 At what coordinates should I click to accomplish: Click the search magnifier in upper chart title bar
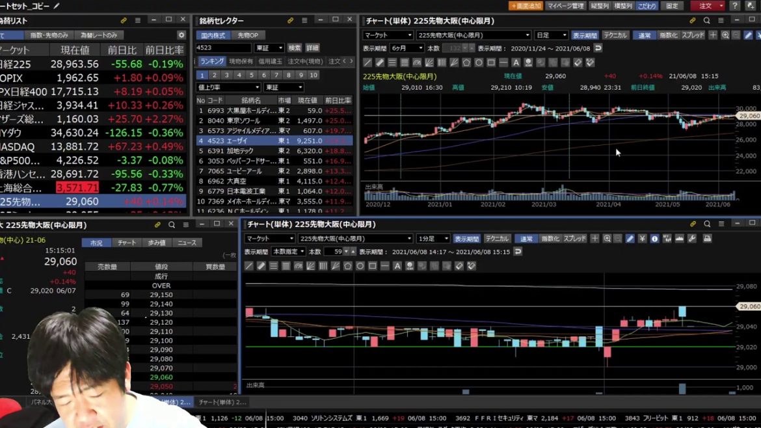click(x=706, y=21)
